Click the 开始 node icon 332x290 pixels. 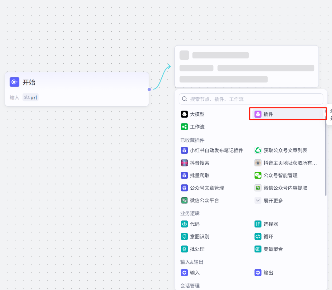[x=14, y=82]
